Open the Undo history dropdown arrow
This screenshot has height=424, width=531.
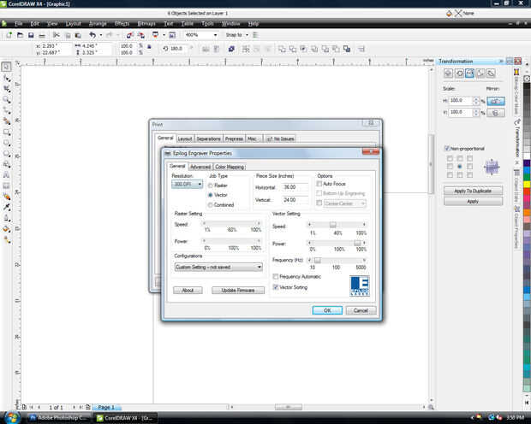pos(100,35)
